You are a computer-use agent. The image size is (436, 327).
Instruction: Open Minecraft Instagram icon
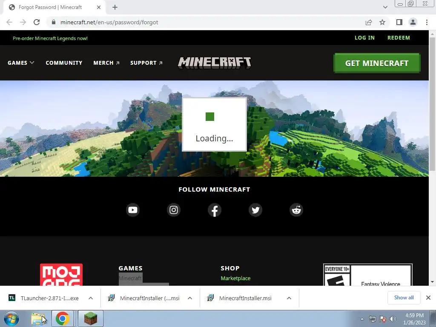tap(174, 210)
